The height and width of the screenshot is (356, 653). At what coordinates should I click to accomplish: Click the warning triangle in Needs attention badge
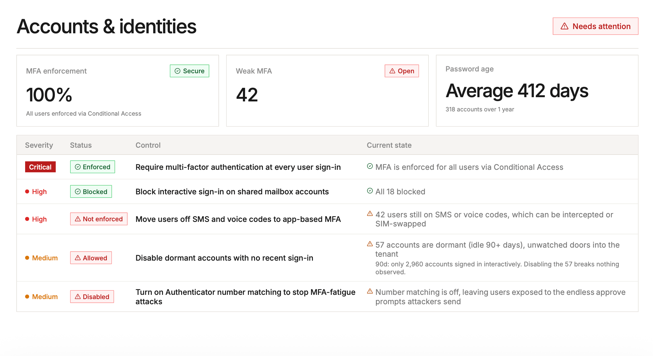tap(564, 26)
